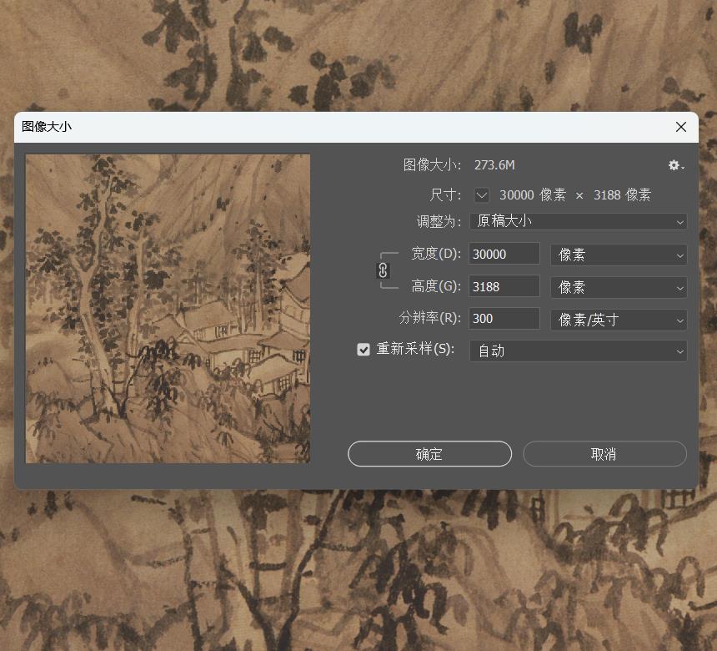The image size is (717, 651).
Task: Click the 调整为: label
Action: click(439, 221)
